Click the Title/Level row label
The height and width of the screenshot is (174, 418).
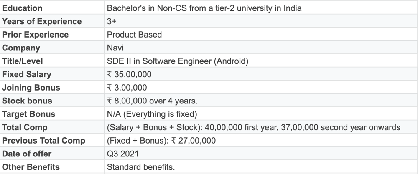[23, 61]
